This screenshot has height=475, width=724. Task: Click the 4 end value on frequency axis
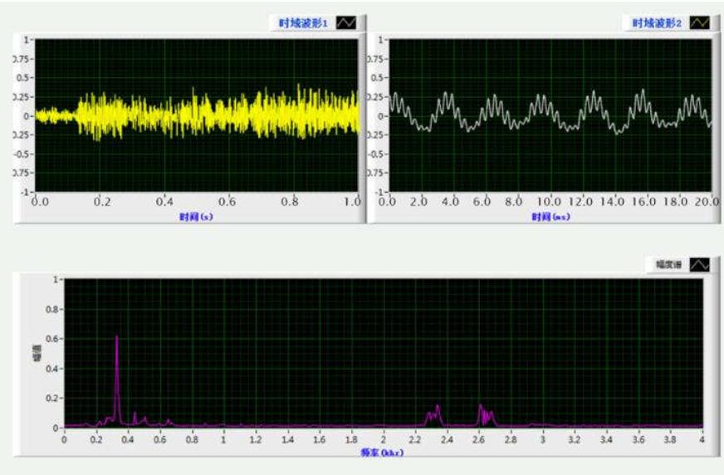tap(702, 438)
